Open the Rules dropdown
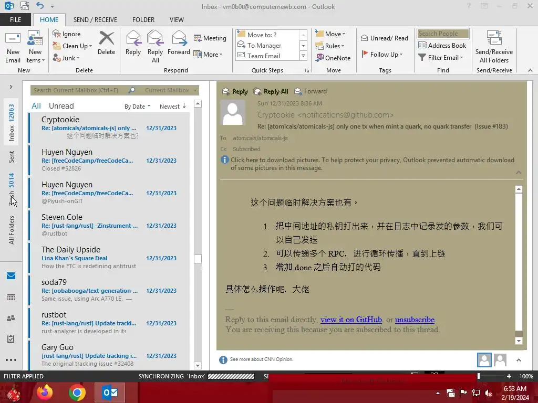 [x=329, y=46]
